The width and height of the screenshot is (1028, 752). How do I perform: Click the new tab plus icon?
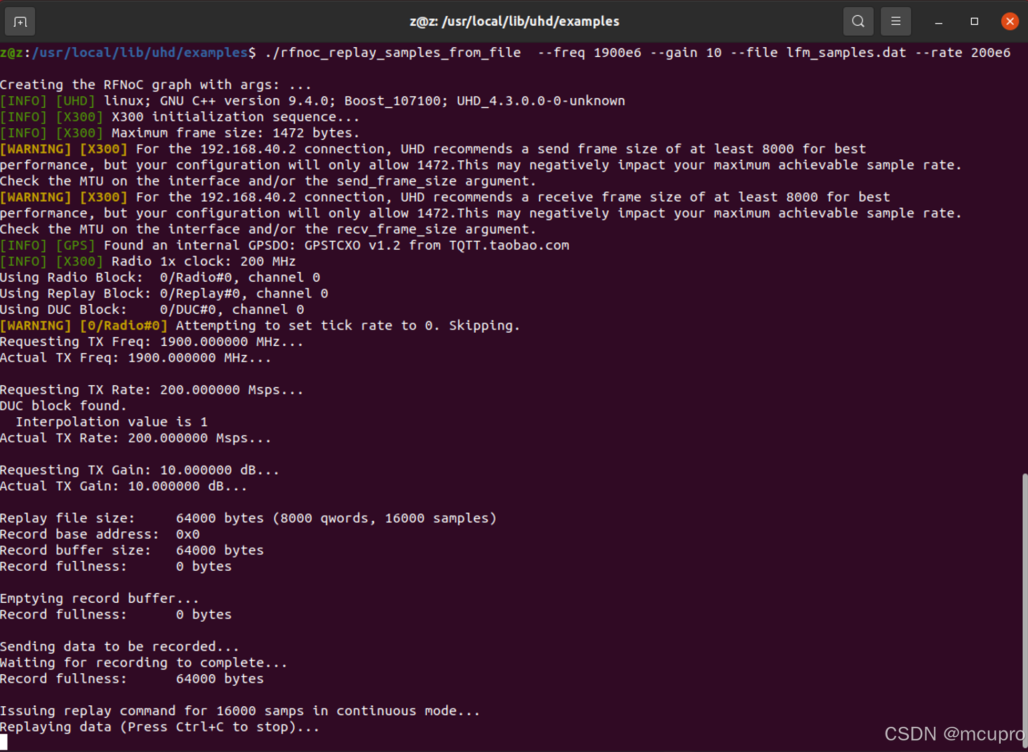click(19, 21)
